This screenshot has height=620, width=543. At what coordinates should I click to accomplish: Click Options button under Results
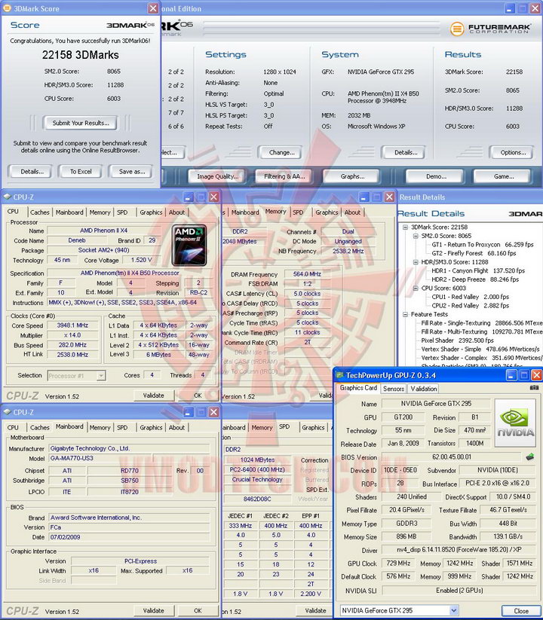513,153
